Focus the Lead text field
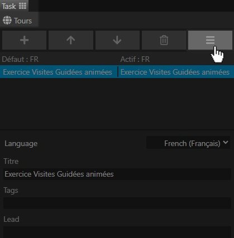Screen dimensions: 234x238 tap(117, 232)
